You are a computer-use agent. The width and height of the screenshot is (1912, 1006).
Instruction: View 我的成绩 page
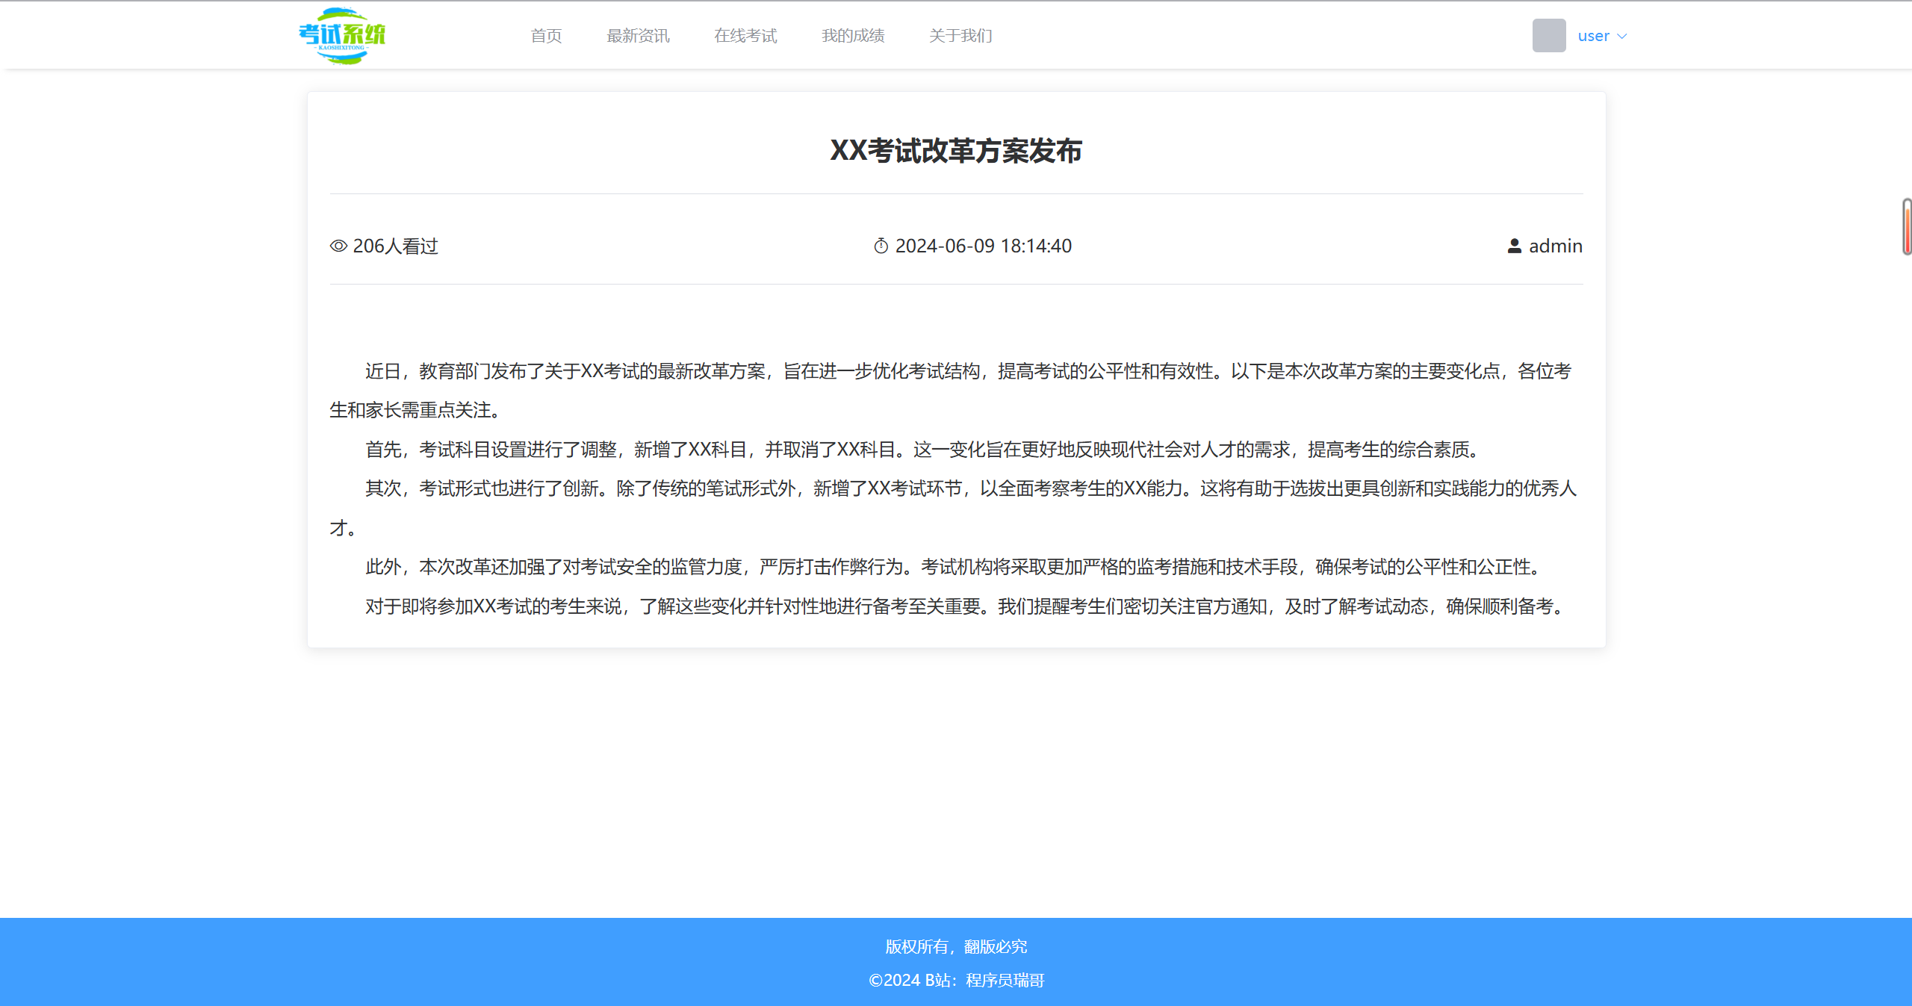point(853,36)
